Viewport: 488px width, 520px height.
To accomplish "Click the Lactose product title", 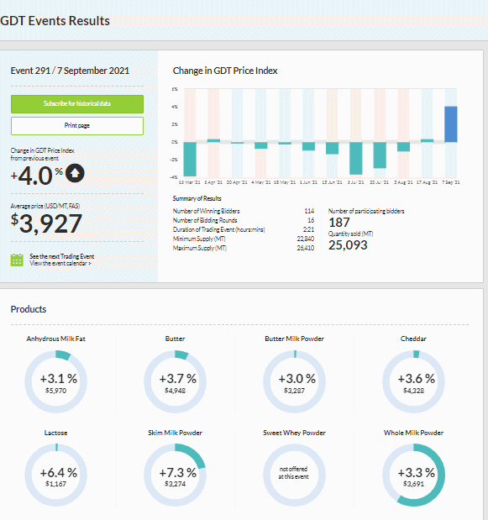I will coord(56,433).
